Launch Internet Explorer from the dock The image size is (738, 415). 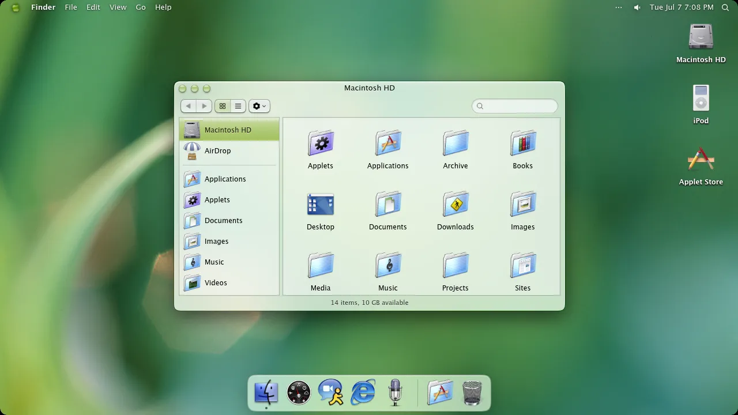[x=363, y=393]
